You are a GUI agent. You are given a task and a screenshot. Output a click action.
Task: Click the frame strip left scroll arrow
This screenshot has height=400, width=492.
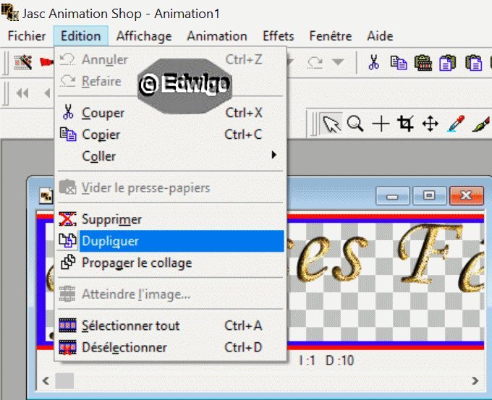pos(46,381)
